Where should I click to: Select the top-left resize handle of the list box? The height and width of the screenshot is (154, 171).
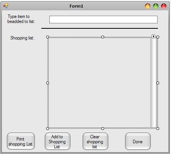pyautogui.click(x=47, y=37)
